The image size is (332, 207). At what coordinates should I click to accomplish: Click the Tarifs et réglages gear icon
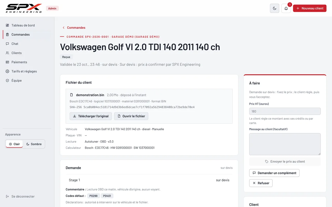click(7, 71)
